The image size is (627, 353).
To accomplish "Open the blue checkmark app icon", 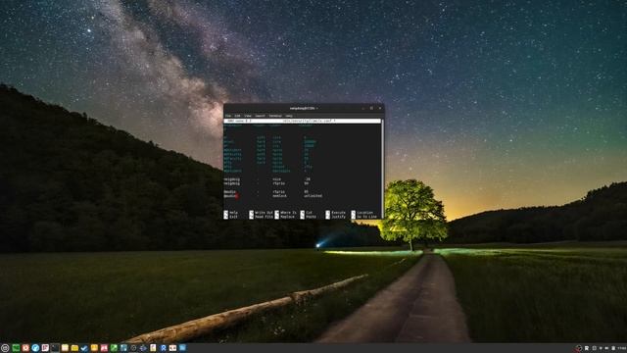I will [x=84, y=348].
